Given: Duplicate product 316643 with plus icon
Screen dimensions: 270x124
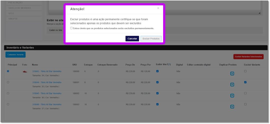Looking at the screenshot, I should [232, 74].
